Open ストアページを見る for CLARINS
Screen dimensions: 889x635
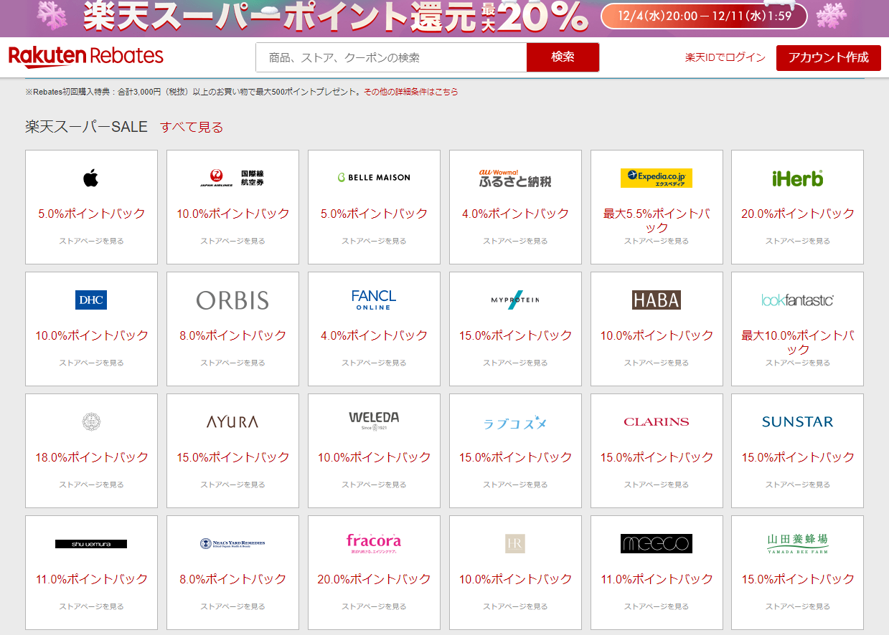[657, 485]
